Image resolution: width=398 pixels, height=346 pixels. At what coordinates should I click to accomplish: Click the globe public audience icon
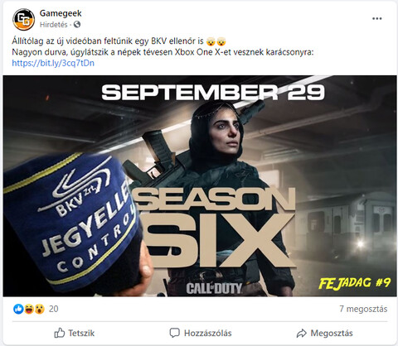tap(77, 25)
